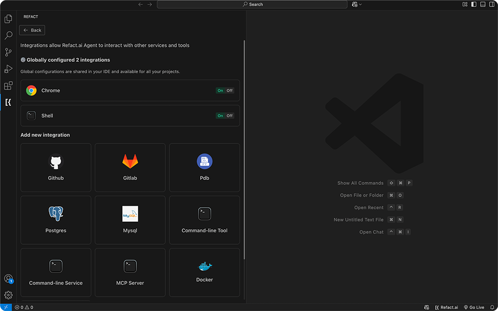Click the Back button in Refact panel
Viewport: 498px width, 311px height.
32,30
